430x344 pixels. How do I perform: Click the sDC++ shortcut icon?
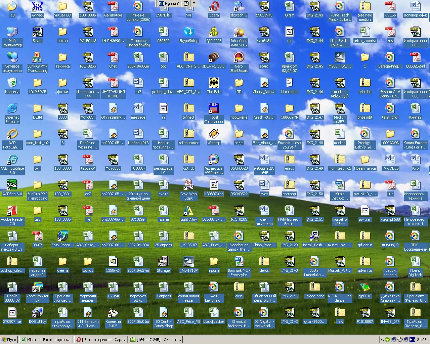tap(214, 60)
